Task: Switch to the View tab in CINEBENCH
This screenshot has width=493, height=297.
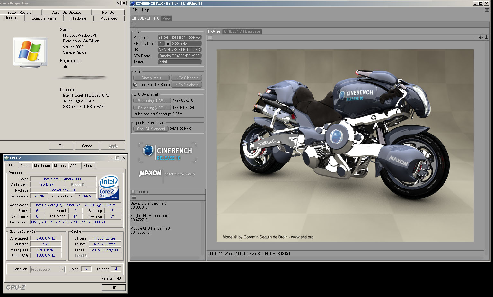Action: [x=166, y=18]
